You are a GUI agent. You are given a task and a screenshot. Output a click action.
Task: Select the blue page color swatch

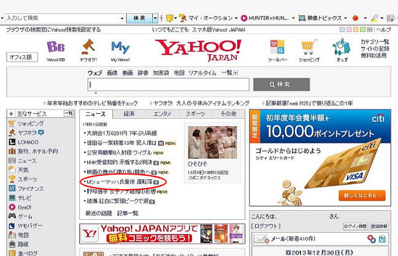[342, 29]
